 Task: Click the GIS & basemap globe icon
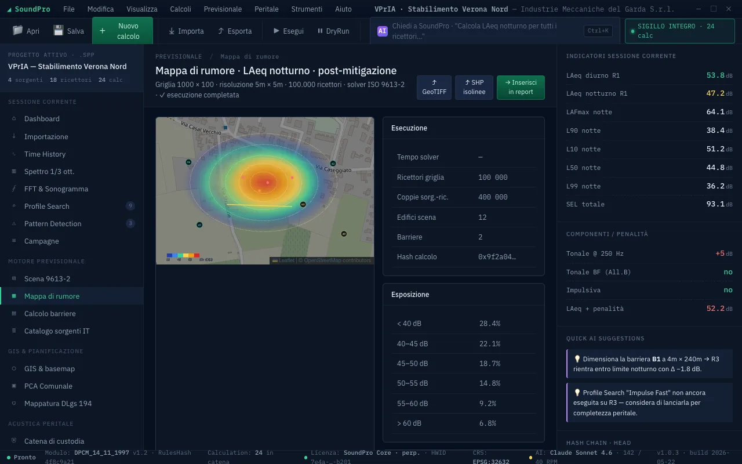pos(14,369)
